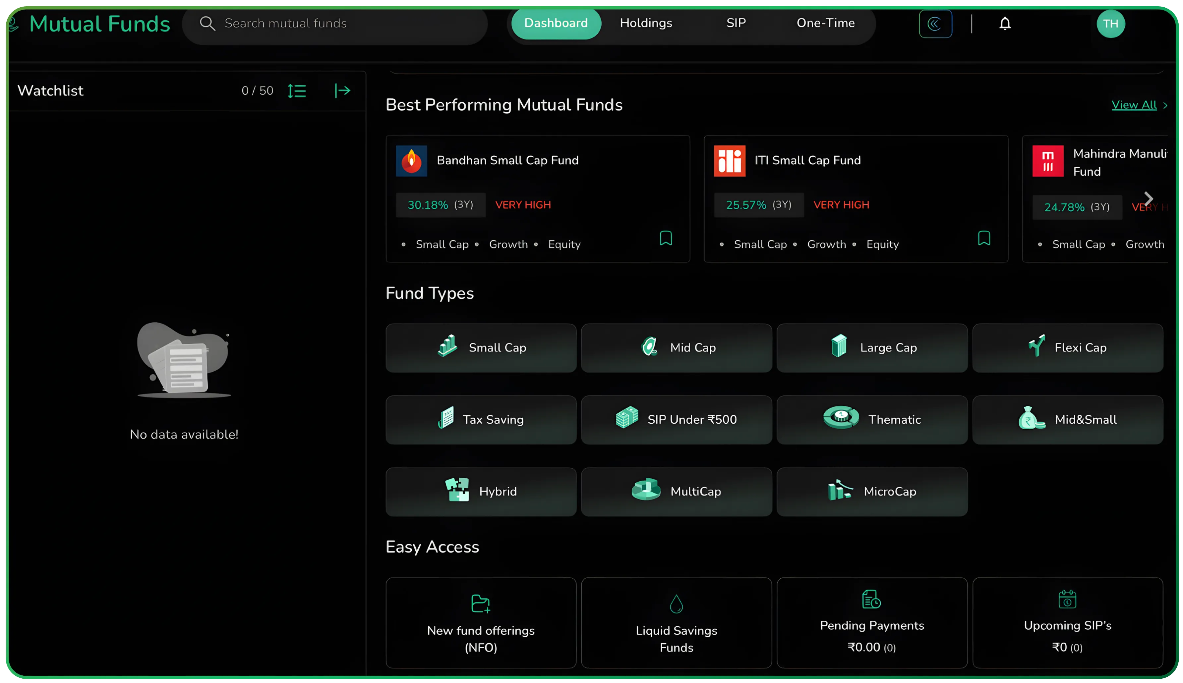Click the 24.78% (3Y) return value
The height and width of the screenshot is (683, 1183).
(1077, 207)
